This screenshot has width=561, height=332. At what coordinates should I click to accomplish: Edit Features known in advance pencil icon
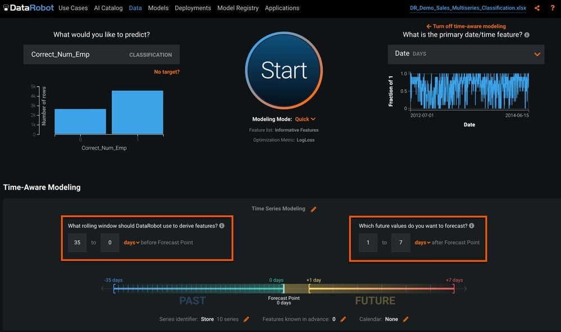click(x=343, y=319)
